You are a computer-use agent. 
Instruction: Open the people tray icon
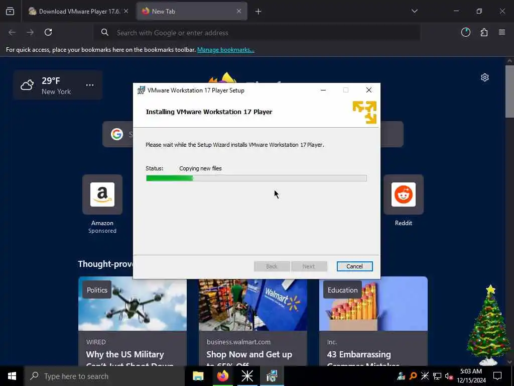tap(401, 376)
